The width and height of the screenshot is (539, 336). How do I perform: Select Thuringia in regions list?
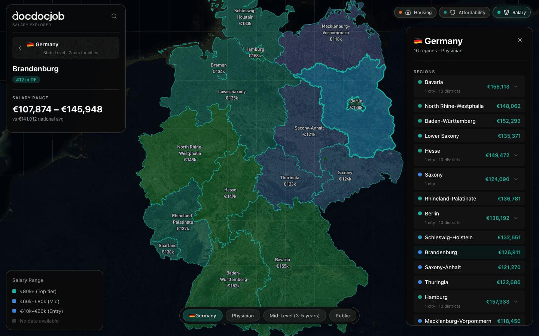pyautogui.click(x=469, y=282)
